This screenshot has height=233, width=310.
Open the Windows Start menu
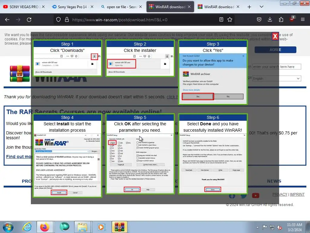(x=8, y=227)
